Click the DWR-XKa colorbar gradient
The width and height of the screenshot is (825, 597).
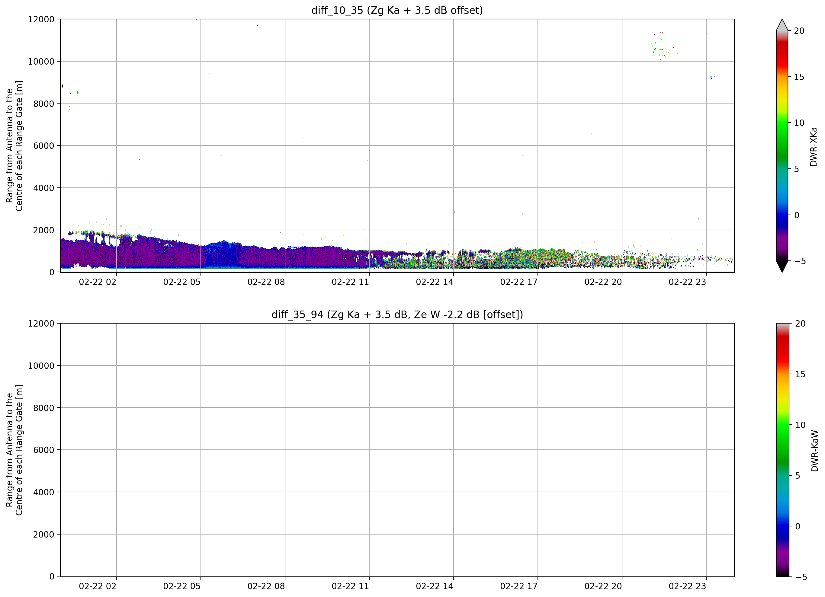[782, 145]
